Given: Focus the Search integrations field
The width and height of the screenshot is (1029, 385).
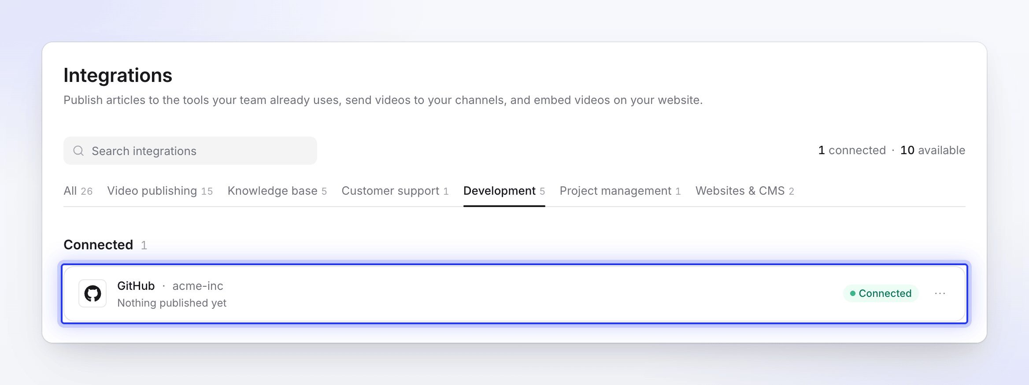Looking at the screenshot, I should click(190, 151).
